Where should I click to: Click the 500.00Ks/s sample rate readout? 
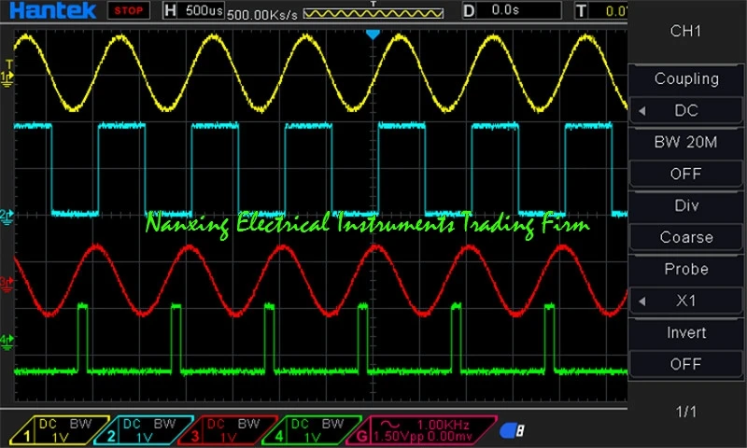(x=262, y=15)
